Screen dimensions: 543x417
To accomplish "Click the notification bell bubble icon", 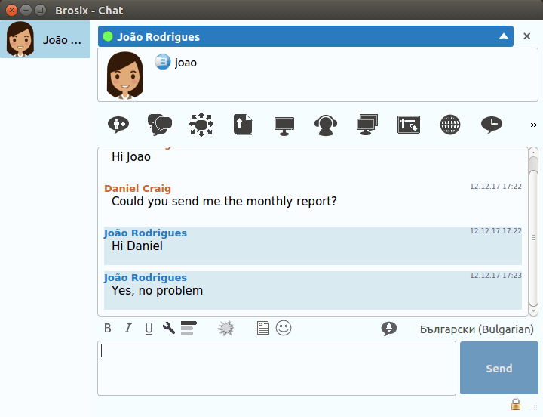I will coord(389,329).
